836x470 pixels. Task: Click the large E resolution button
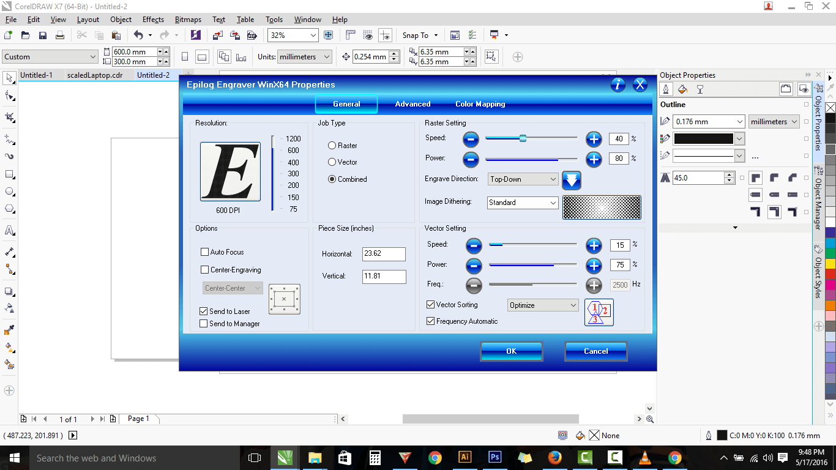point(230,171)
